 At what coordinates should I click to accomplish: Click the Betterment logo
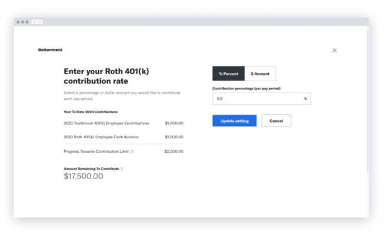pyautogui.click(x=50, y=50)
